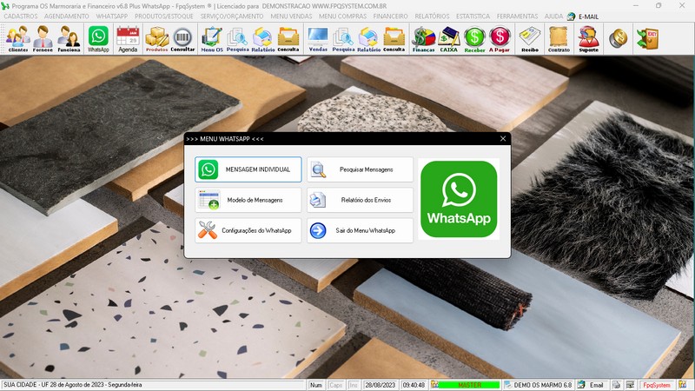The width and height of the screenshot is (695, 391).
Task: Open Modelo de Mensagens
Action: point(248,200)
